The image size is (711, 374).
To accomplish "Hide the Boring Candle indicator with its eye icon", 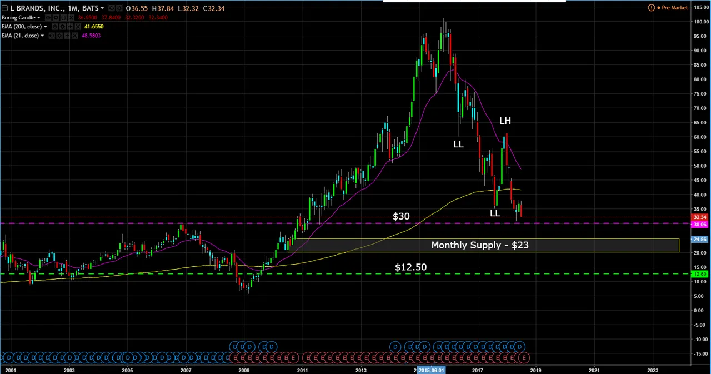I will (48, 18).
